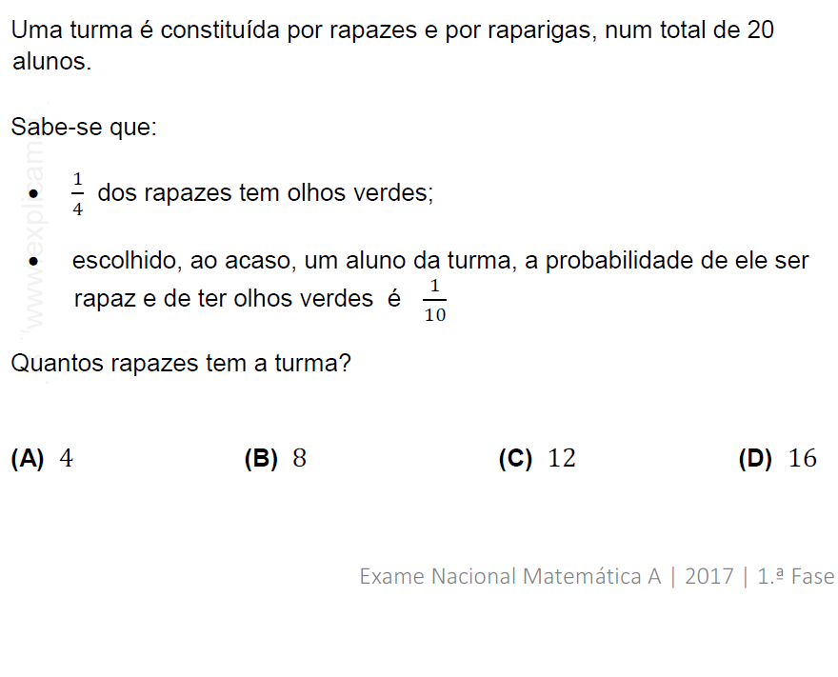
Task: Select answer option (A)
Action: [x=28, y=459]
